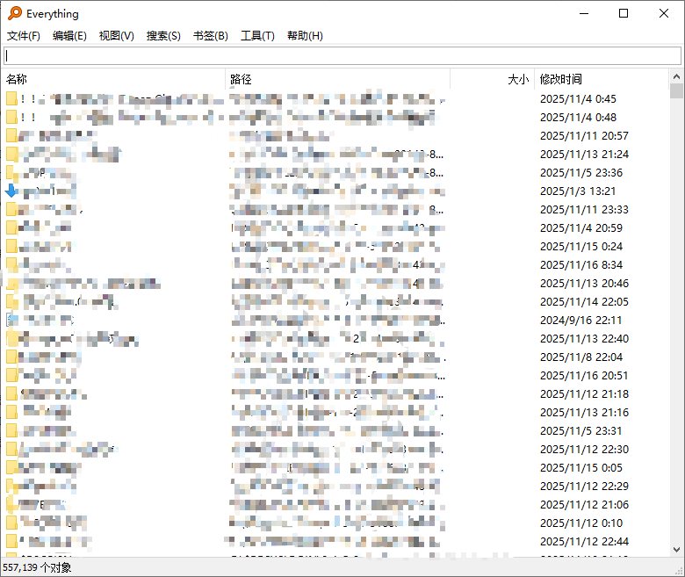This screenshot has height=577, width=685.
Task: Select the modified time 2025/11/16 20:51
Action: (x=584, y=376)
